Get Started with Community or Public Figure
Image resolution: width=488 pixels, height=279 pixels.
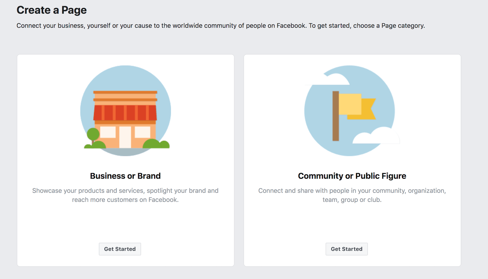point(346,249)
